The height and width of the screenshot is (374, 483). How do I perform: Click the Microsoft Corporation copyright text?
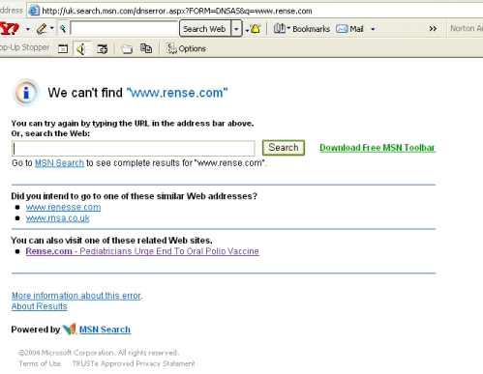99,353
